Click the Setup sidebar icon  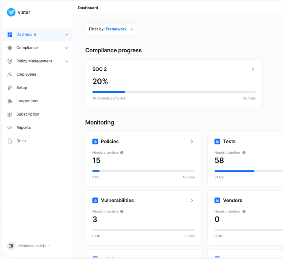click(10, 88)
